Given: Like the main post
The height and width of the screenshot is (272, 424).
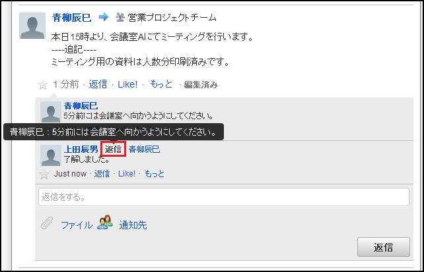Looking at the screenshot, I should 127,85.
